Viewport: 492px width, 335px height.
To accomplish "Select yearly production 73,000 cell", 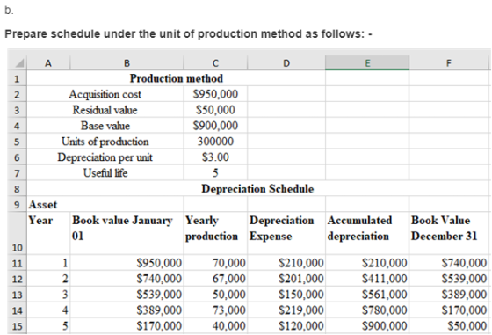I will point(215,310).
